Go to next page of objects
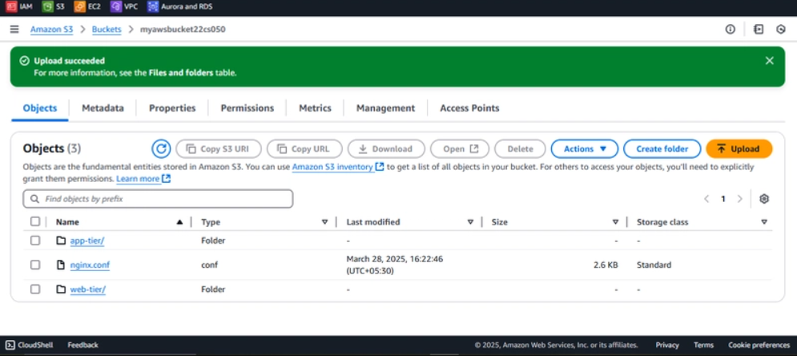Viewport: 797px width, 356px height. click(x=739, y=199)
